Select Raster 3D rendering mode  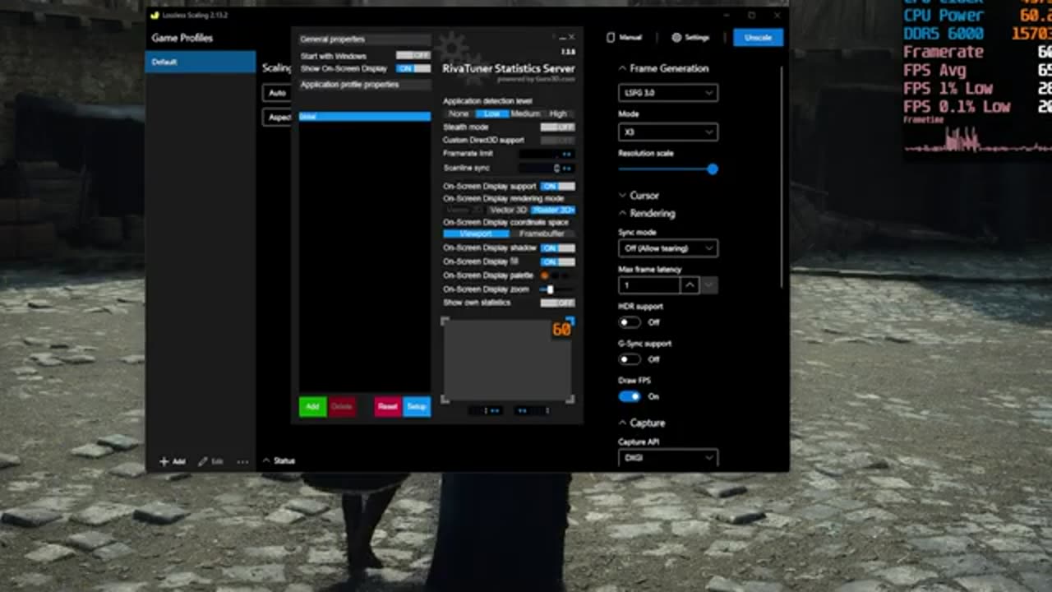553,210
